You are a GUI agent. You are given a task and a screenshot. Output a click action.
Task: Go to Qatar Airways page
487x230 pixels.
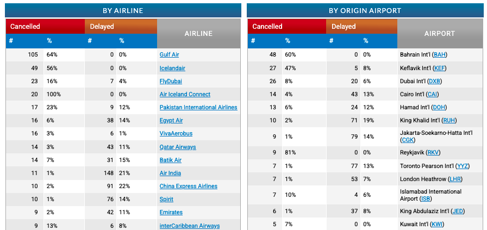(178, 147)
